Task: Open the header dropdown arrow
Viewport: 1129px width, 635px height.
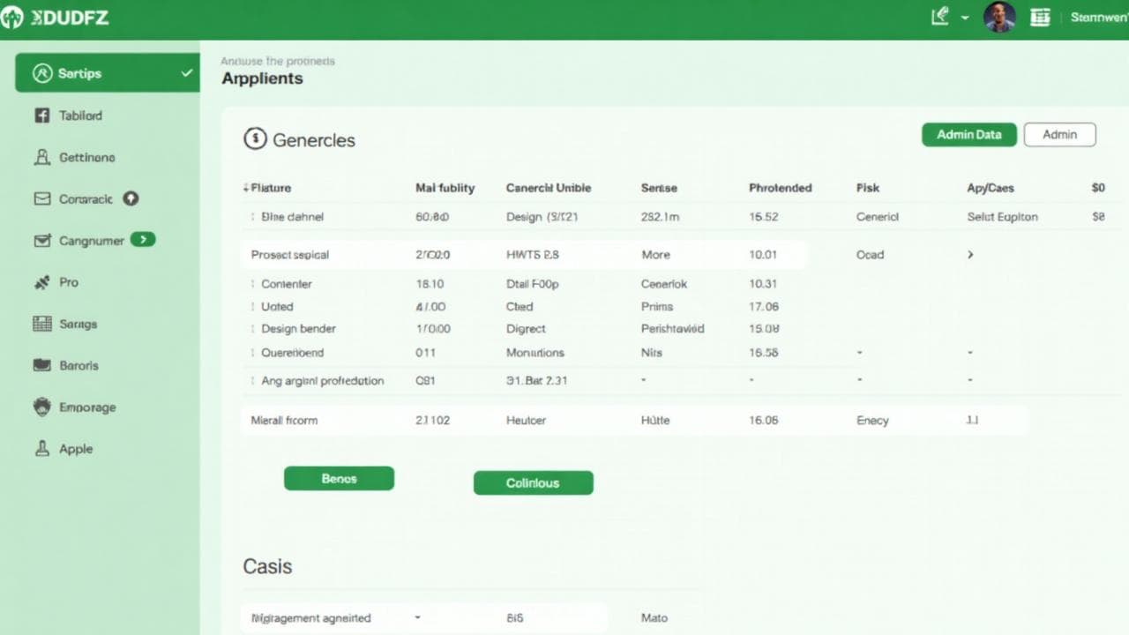Action: pyautogui.click(x=965, y=18)
